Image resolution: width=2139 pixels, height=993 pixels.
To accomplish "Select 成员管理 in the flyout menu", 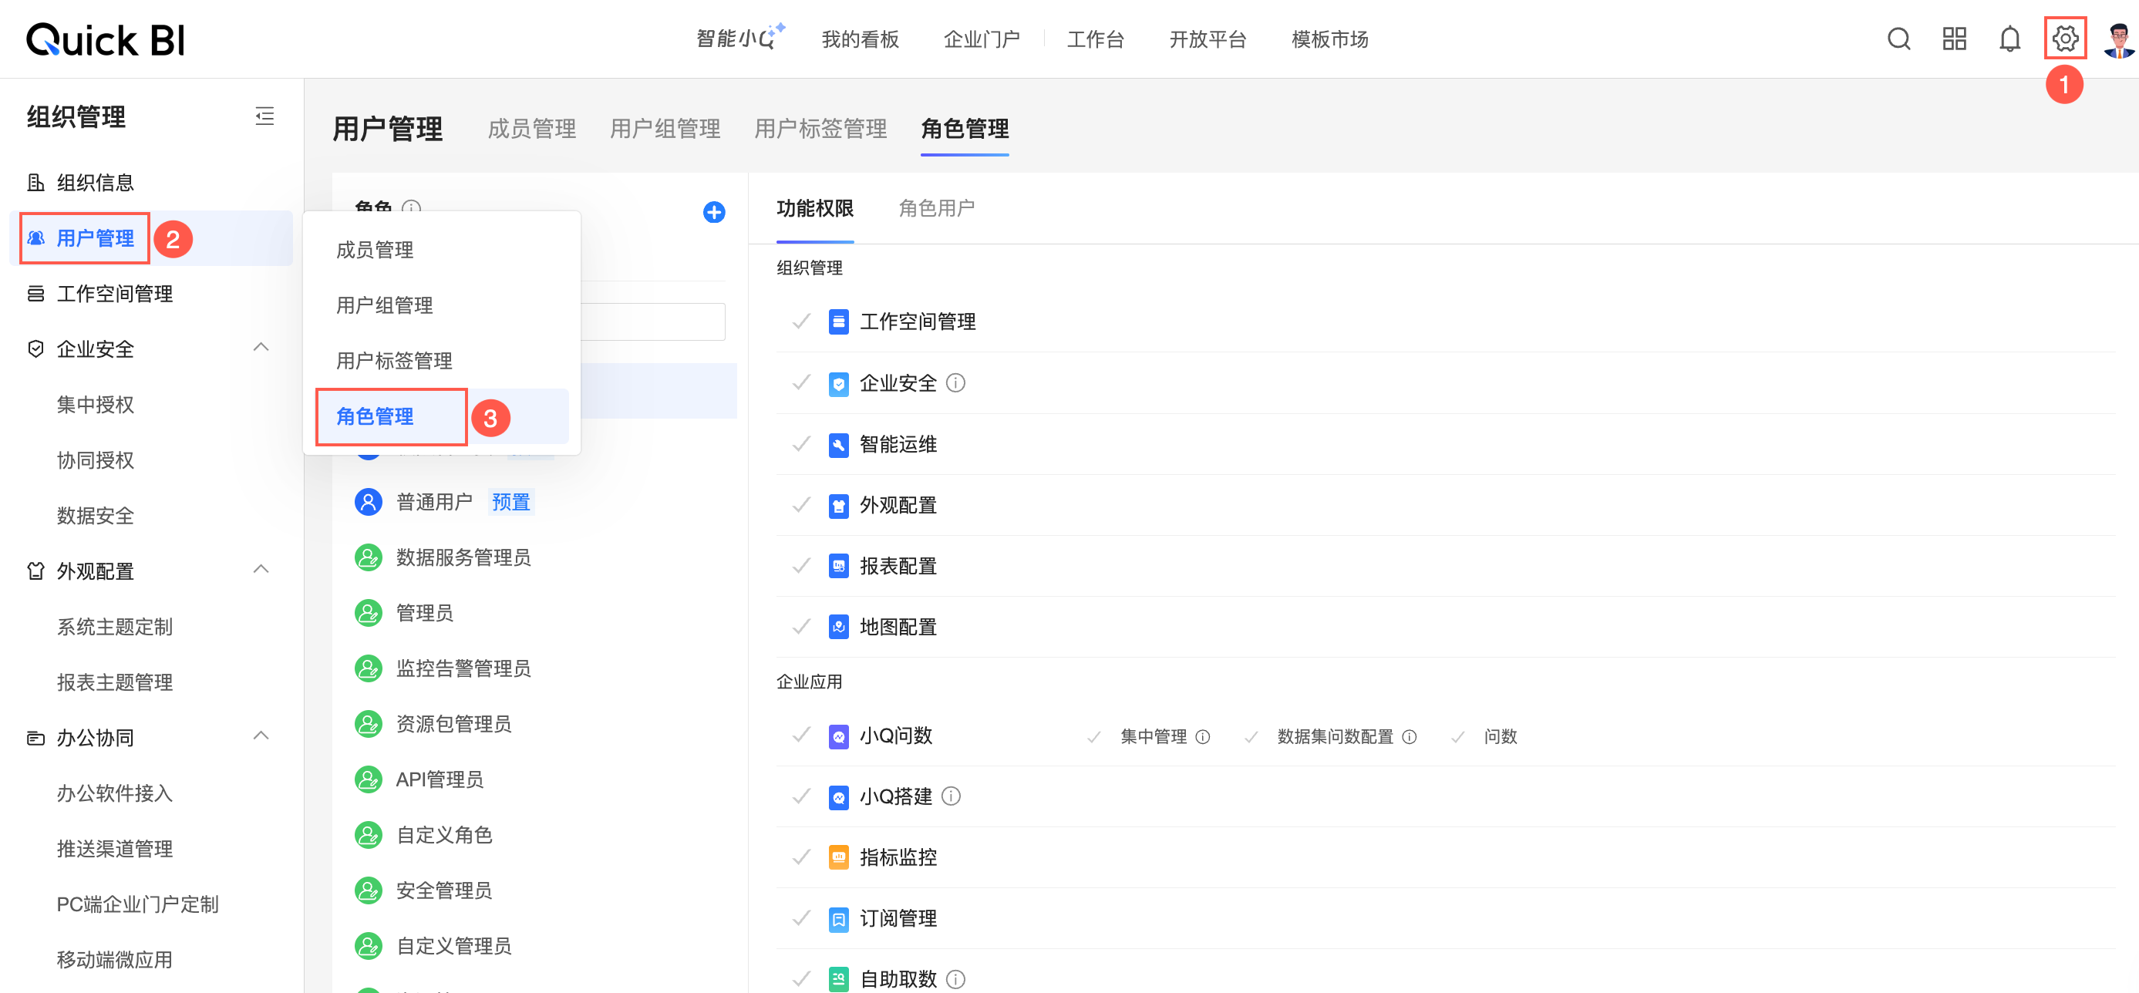I will (x=375, y=250).
